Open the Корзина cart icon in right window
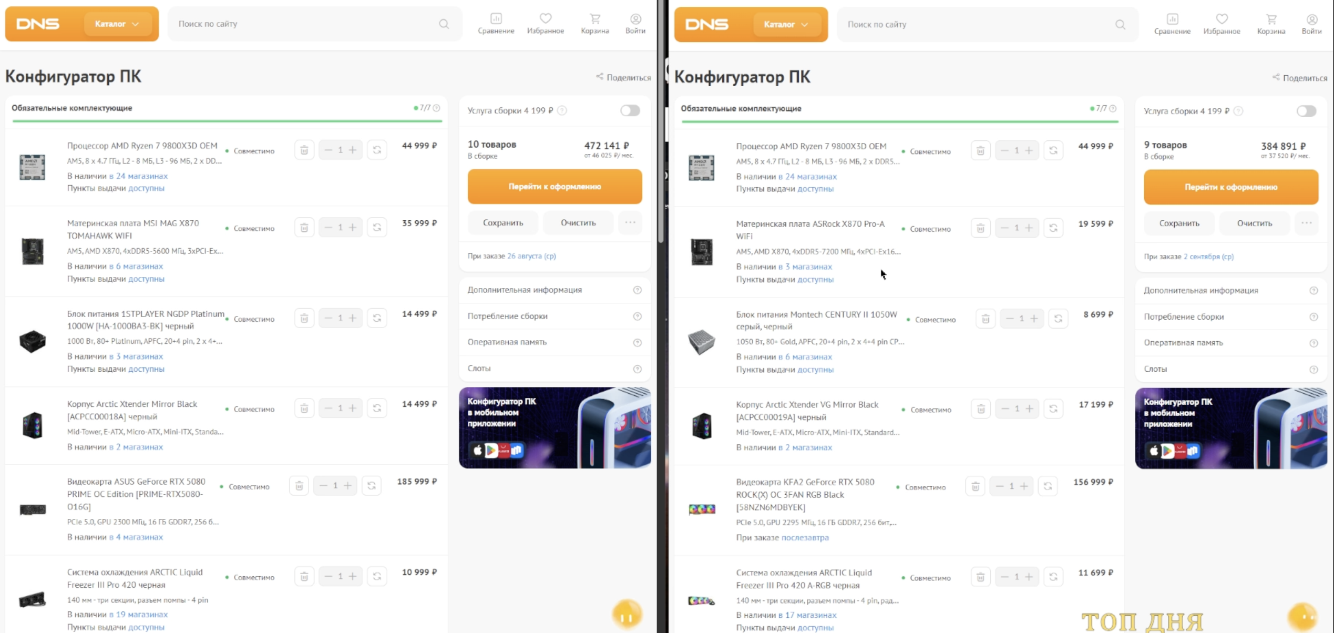The image size is (1334, 633). (1271, 19)
